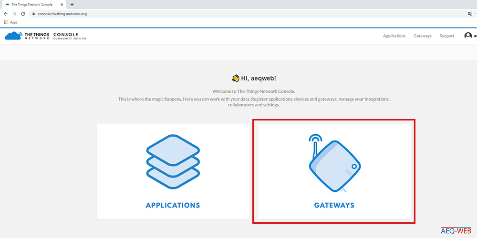Open the Gateways card with router icon

pyautogui.click(x=334, y=171)
